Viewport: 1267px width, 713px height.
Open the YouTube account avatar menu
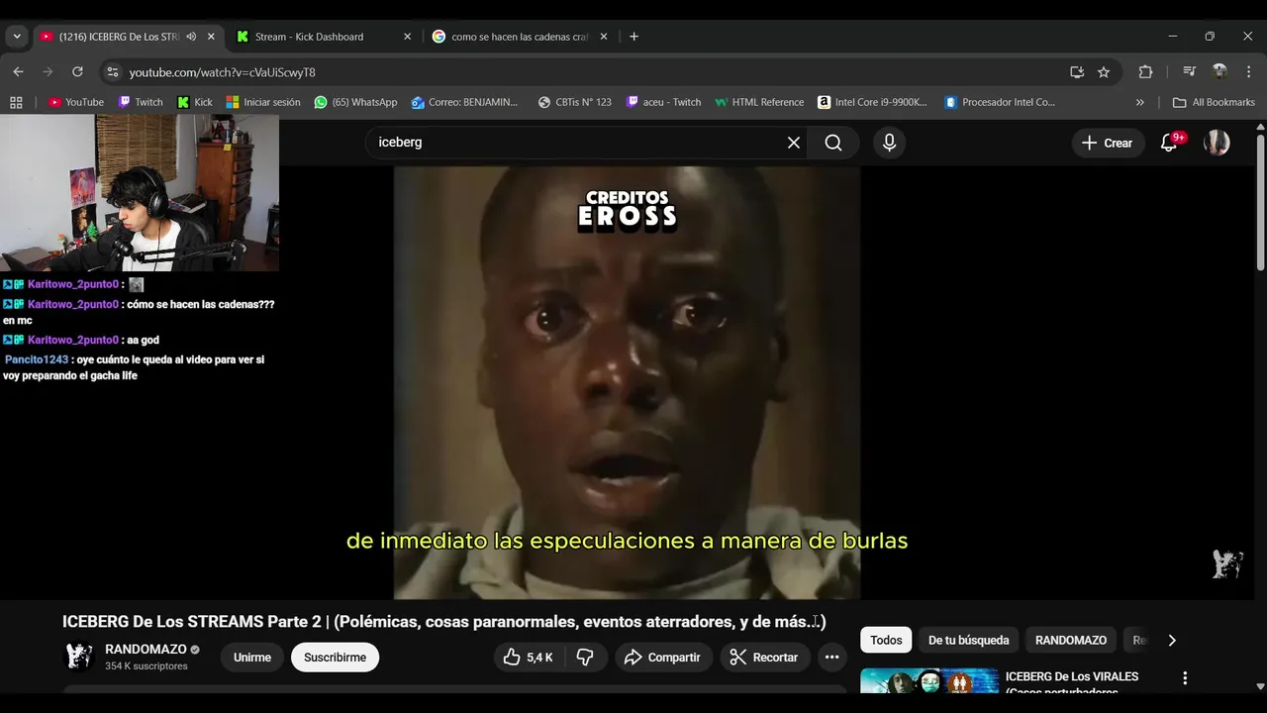coord(1217,143)
